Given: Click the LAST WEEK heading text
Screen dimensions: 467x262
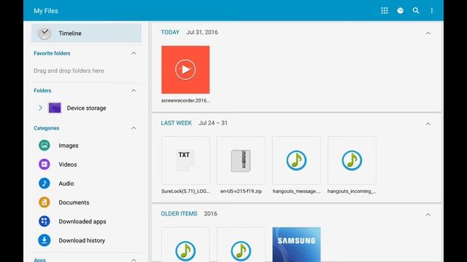Looking at the screenshot, I should pyautogui.click(x=177, y=123).
